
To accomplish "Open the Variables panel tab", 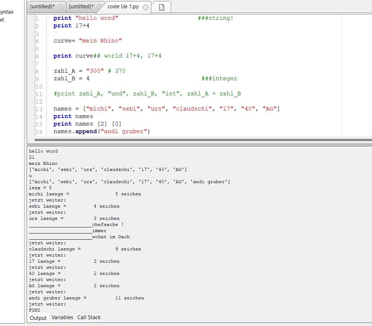I will tap(62, 317).
